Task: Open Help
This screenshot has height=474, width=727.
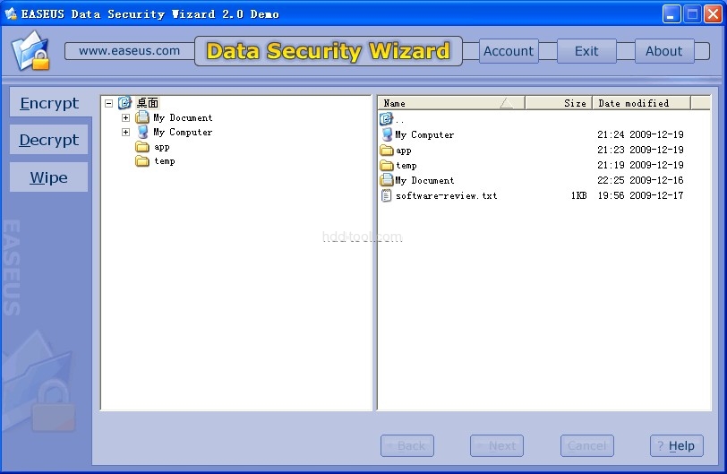Action: [677, 445]
